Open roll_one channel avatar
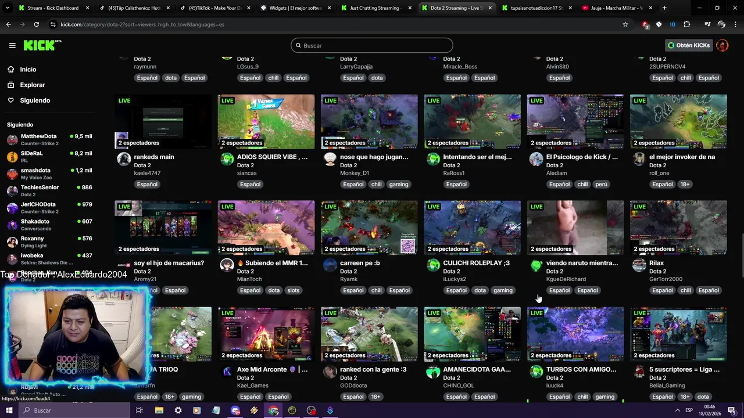This screenshot has width=744, height=418. [x=639, y=159]
